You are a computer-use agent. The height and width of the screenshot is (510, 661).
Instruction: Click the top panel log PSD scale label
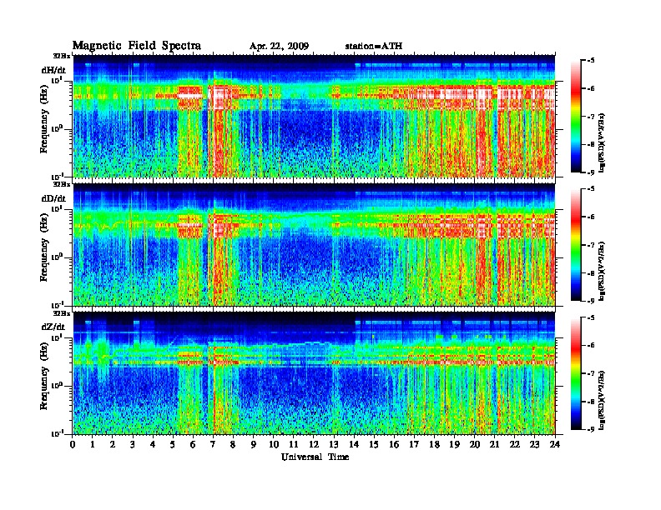(x=603, y=143)
